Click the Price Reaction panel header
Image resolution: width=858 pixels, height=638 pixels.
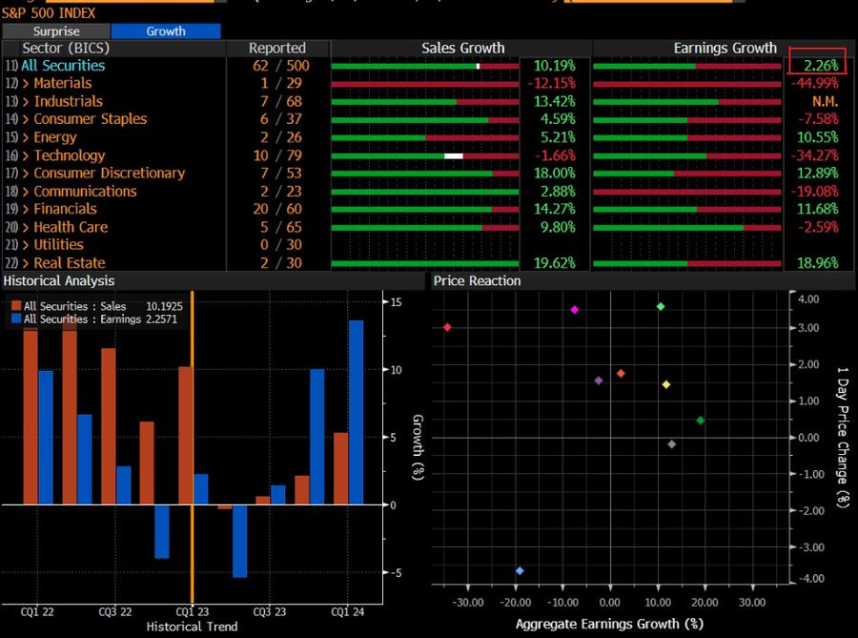478,280
